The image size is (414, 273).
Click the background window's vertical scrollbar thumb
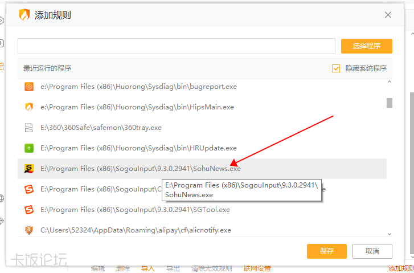pos(412,173)
